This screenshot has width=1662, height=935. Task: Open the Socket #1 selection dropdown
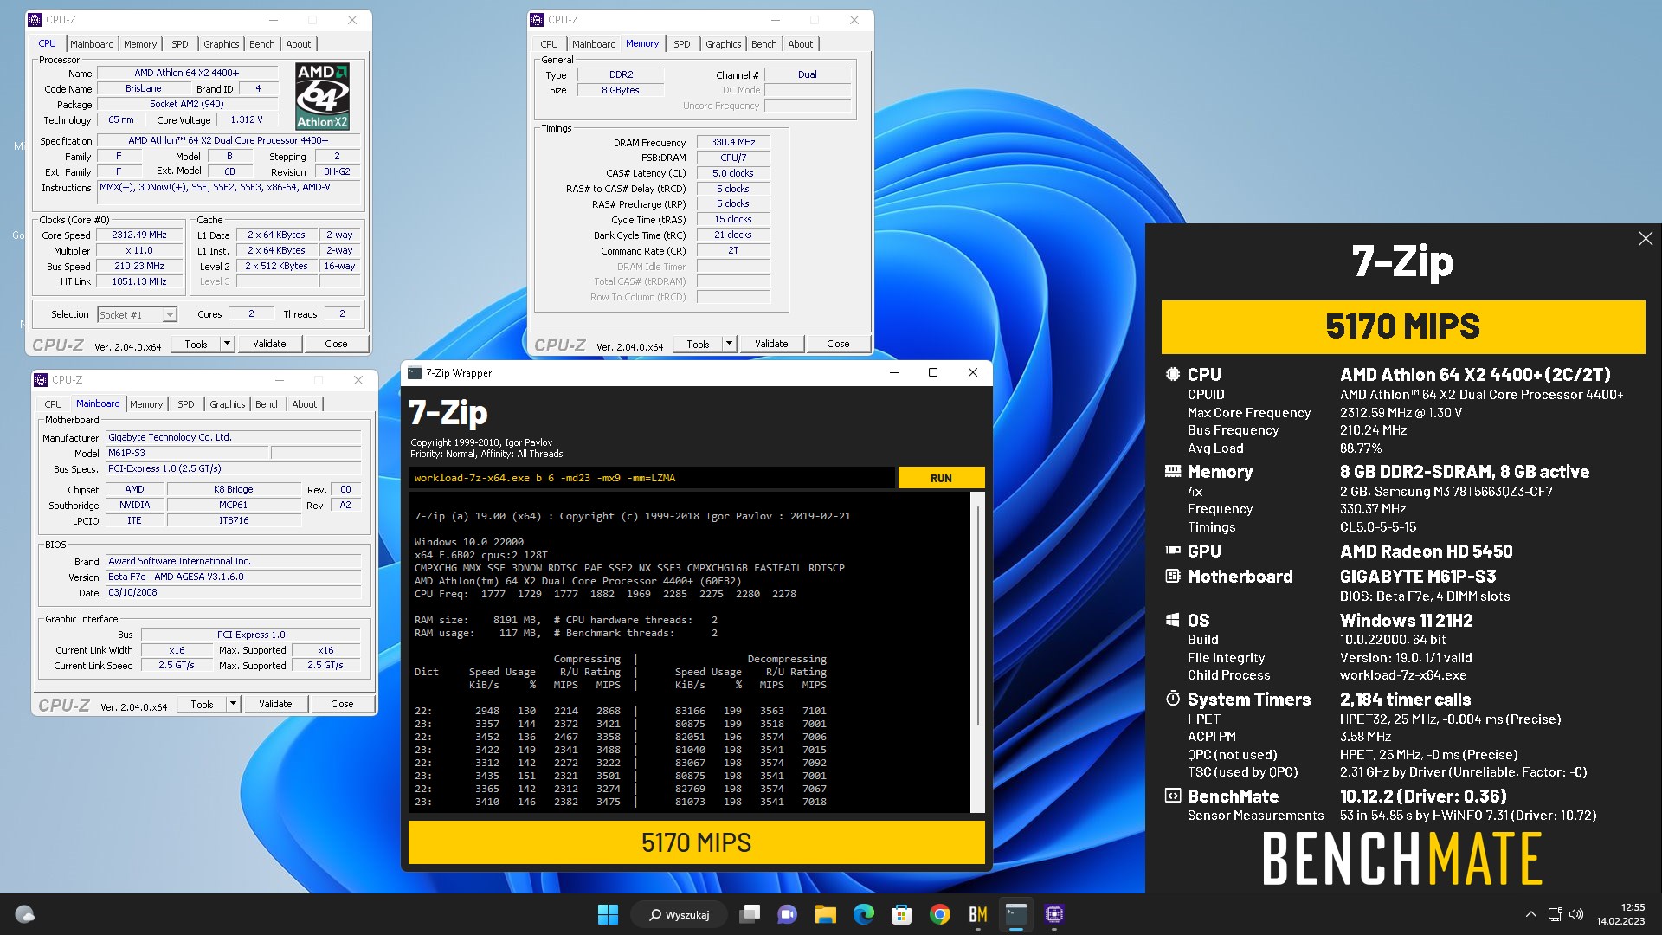137,315
